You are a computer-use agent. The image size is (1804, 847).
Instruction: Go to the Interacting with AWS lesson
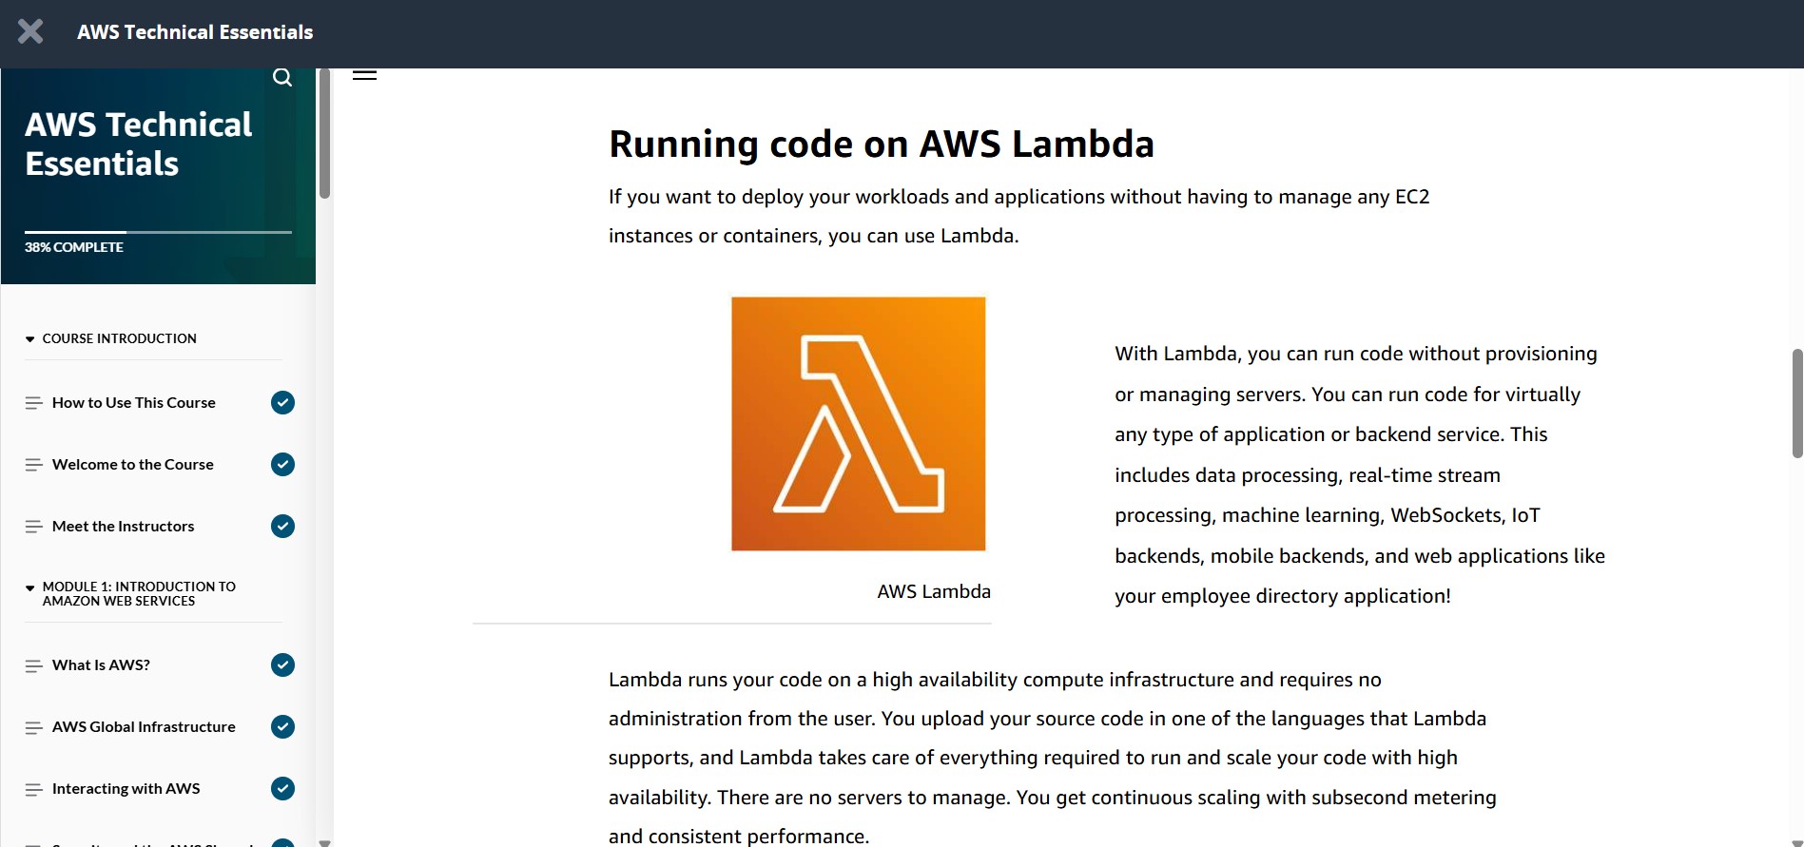pos(126,789)
